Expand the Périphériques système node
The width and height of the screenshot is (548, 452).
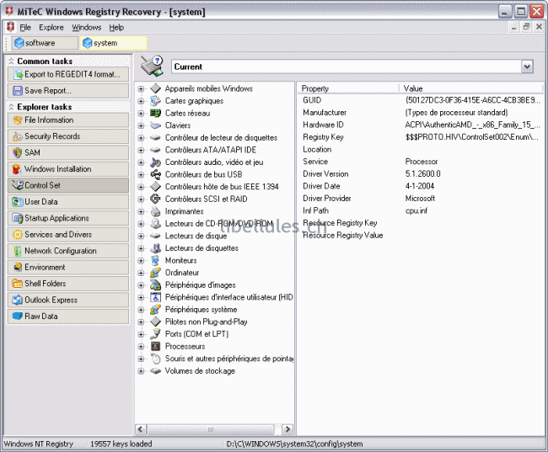click(x=141, y=310)
